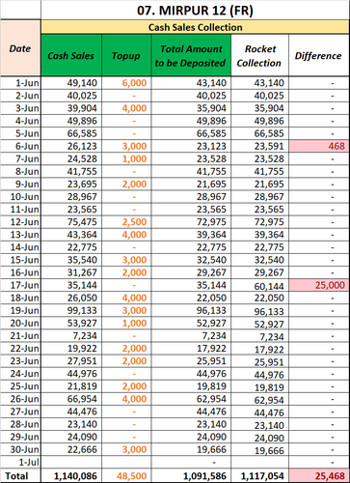Select the 'Difference' column header

coord(319,55)
